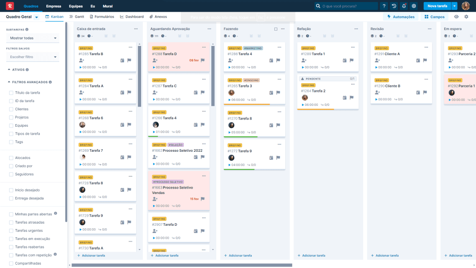Click the help question mark icon

coord(384,6)
